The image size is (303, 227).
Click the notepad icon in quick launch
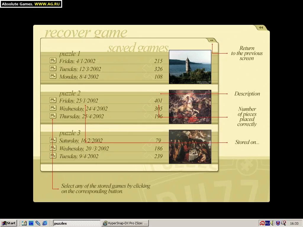coord(24,223)
